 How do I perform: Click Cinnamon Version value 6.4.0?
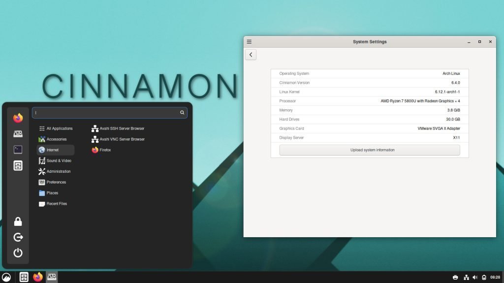pos(455,83)
